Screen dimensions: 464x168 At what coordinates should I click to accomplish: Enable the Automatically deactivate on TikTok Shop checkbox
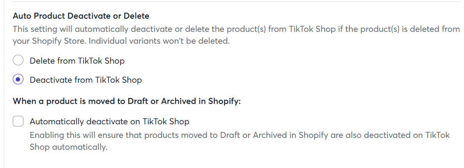tap(18, 121)
